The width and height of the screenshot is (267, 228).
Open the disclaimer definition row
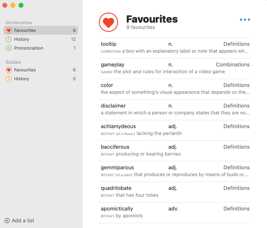pyautogui.click(x=175, y=109)
